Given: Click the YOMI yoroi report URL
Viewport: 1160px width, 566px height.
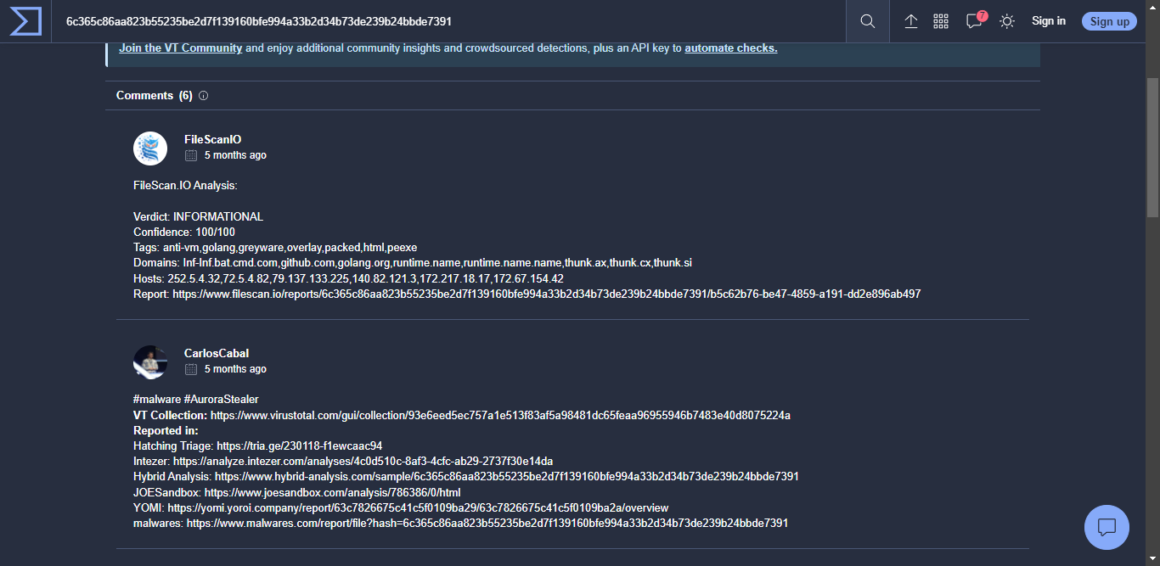Looking at the screenshot, I should point(418,508).
